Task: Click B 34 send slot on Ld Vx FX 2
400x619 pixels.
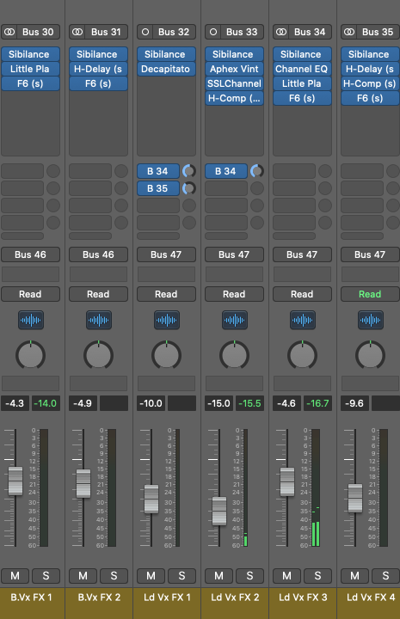Action: coord(226,171)
